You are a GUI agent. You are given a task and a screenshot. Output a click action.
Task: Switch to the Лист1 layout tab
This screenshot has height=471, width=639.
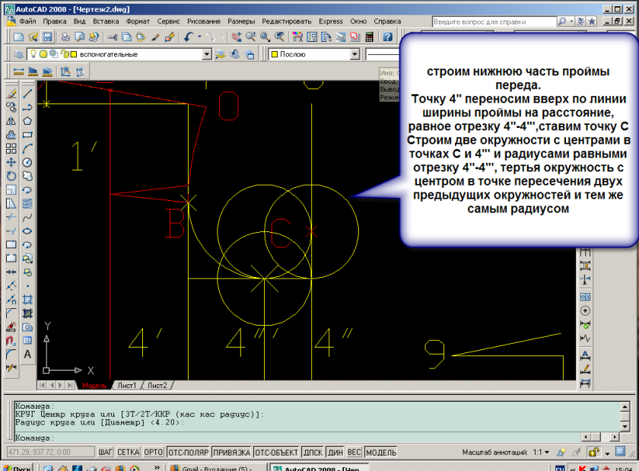[x=126, y=386]
